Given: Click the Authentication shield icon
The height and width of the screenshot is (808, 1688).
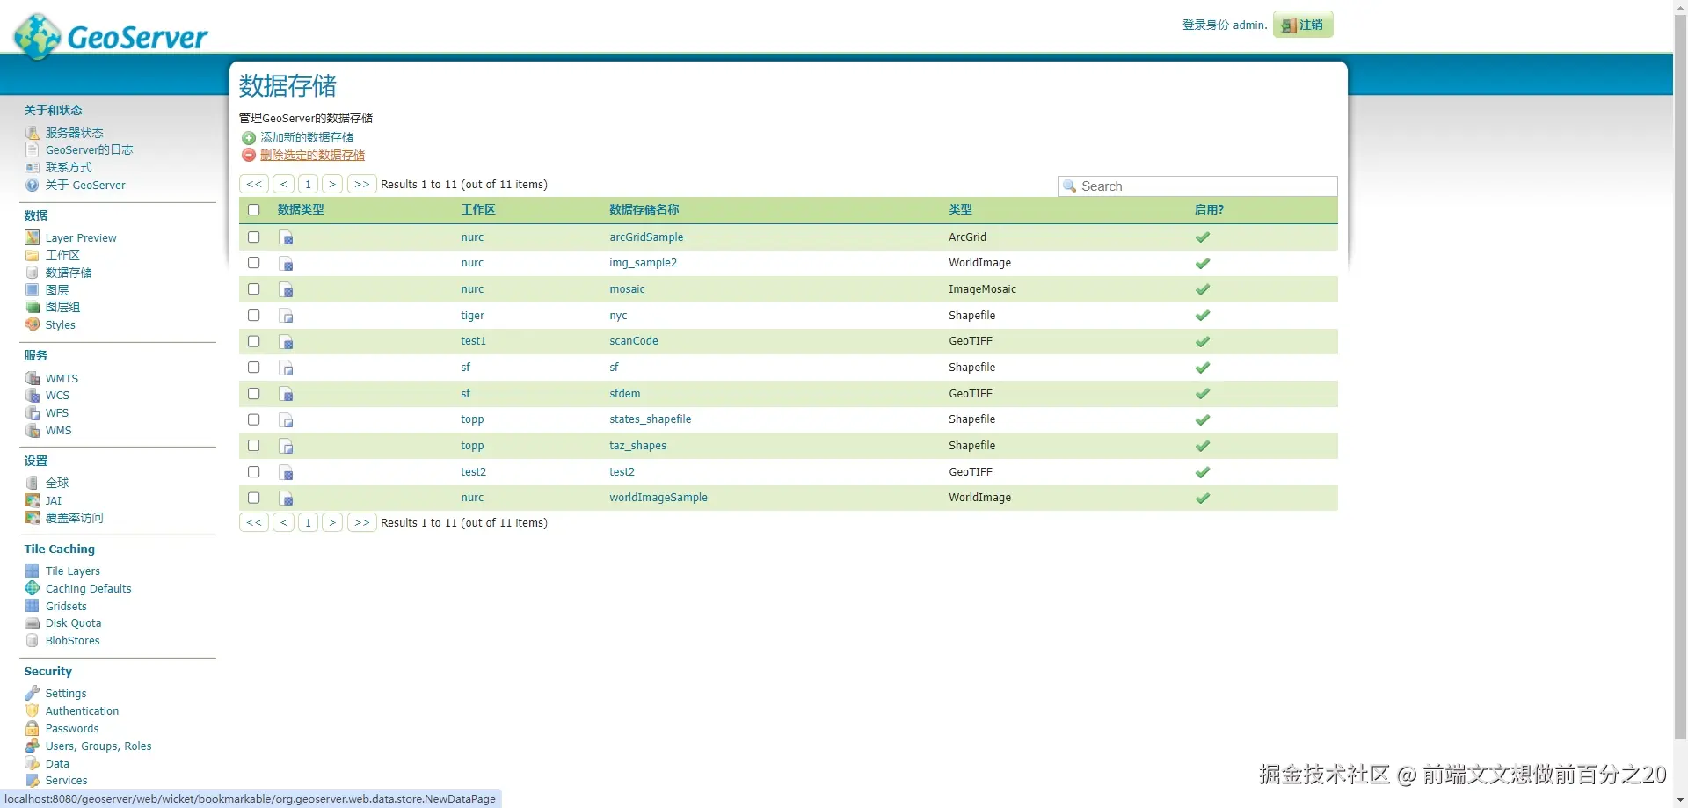Looking at the screenshot, I should (x=33, y=710).
